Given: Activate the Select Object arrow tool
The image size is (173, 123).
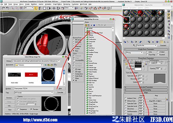Looking at the screenshot, I should click(36, 8).
